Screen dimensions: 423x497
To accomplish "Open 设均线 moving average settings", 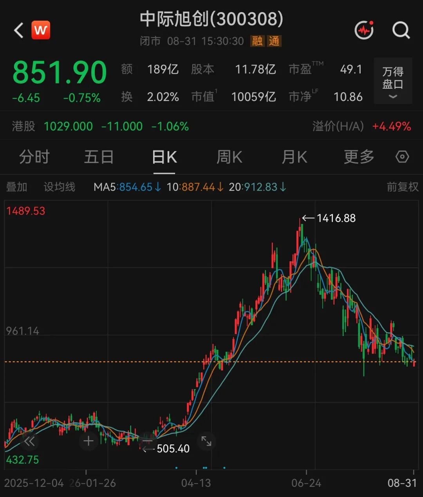I will tap(59, 187).
